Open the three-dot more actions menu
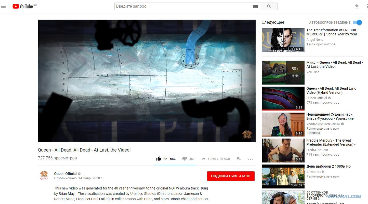The image size is (368, 204). coord(251,159)
